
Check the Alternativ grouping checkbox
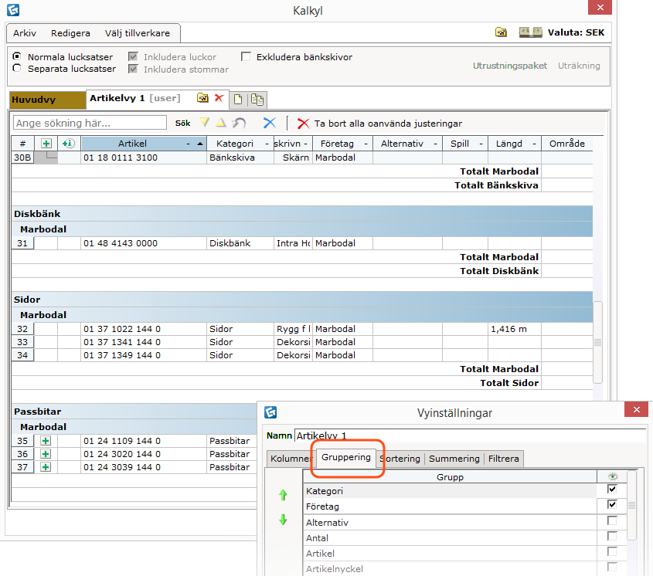(612, 520)
